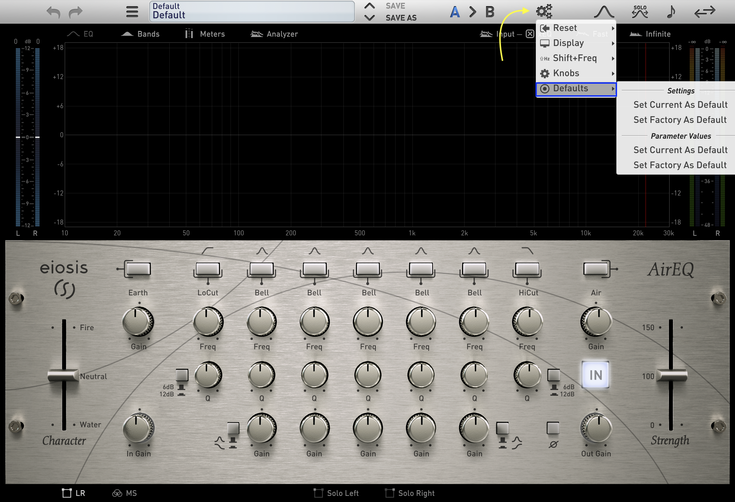
Task: Choose Settings Set Factory As Default
Action: pos(680,120)
